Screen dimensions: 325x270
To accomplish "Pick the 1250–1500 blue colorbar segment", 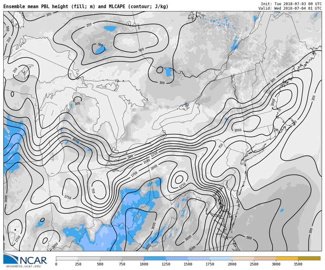I will [x=177, y=258].
